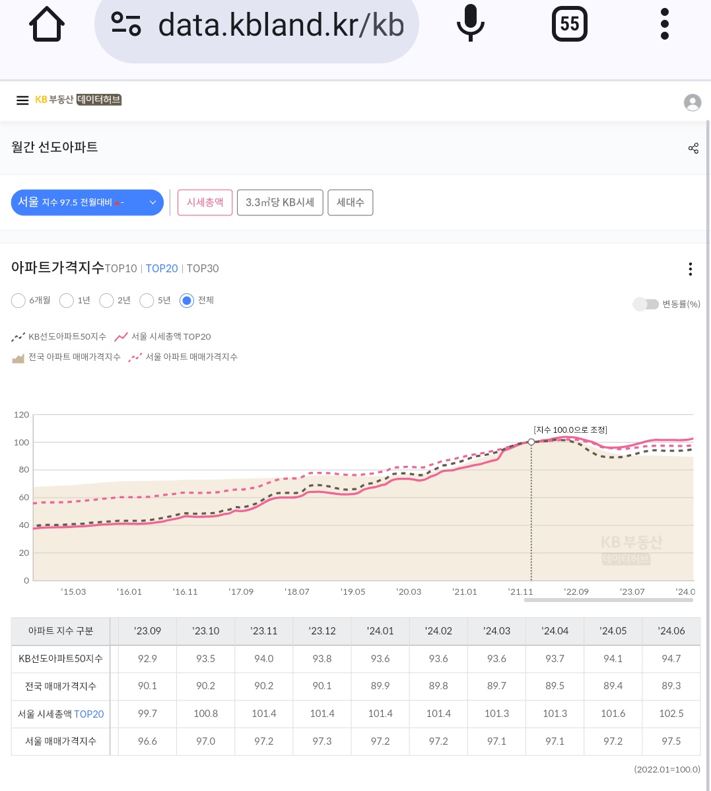This screenshot has width=711, height=791.
Task: Open chart options three-dot menu
Action: tap(690, 269)
